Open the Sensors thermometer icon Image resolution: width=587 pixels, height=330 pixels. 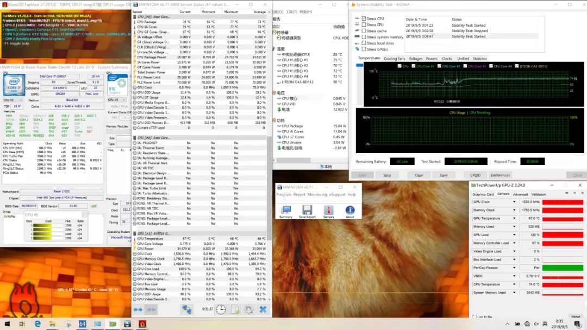click(329, 210)
